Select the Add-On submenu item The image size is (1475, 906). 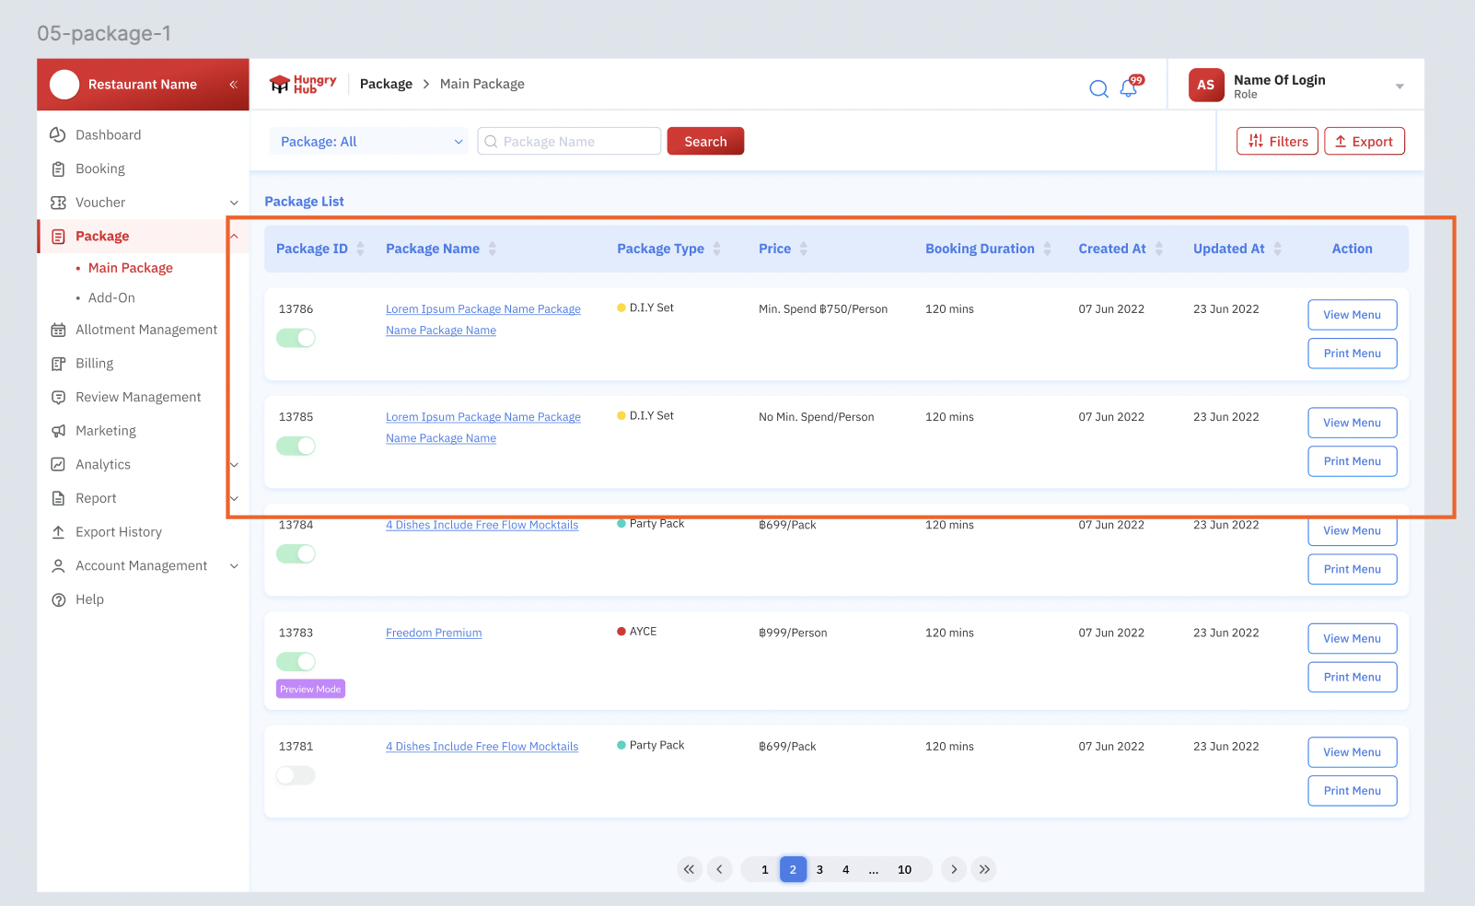coord(111,298)
